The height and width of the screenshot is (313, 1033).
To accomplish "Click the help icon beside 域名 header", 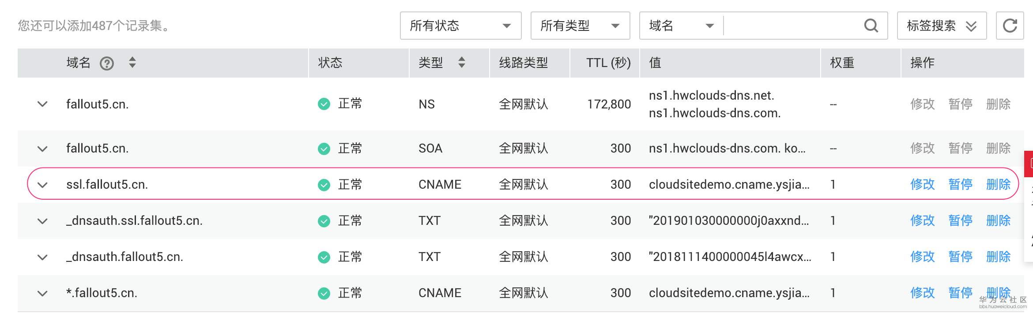I will tap(107, 63).
